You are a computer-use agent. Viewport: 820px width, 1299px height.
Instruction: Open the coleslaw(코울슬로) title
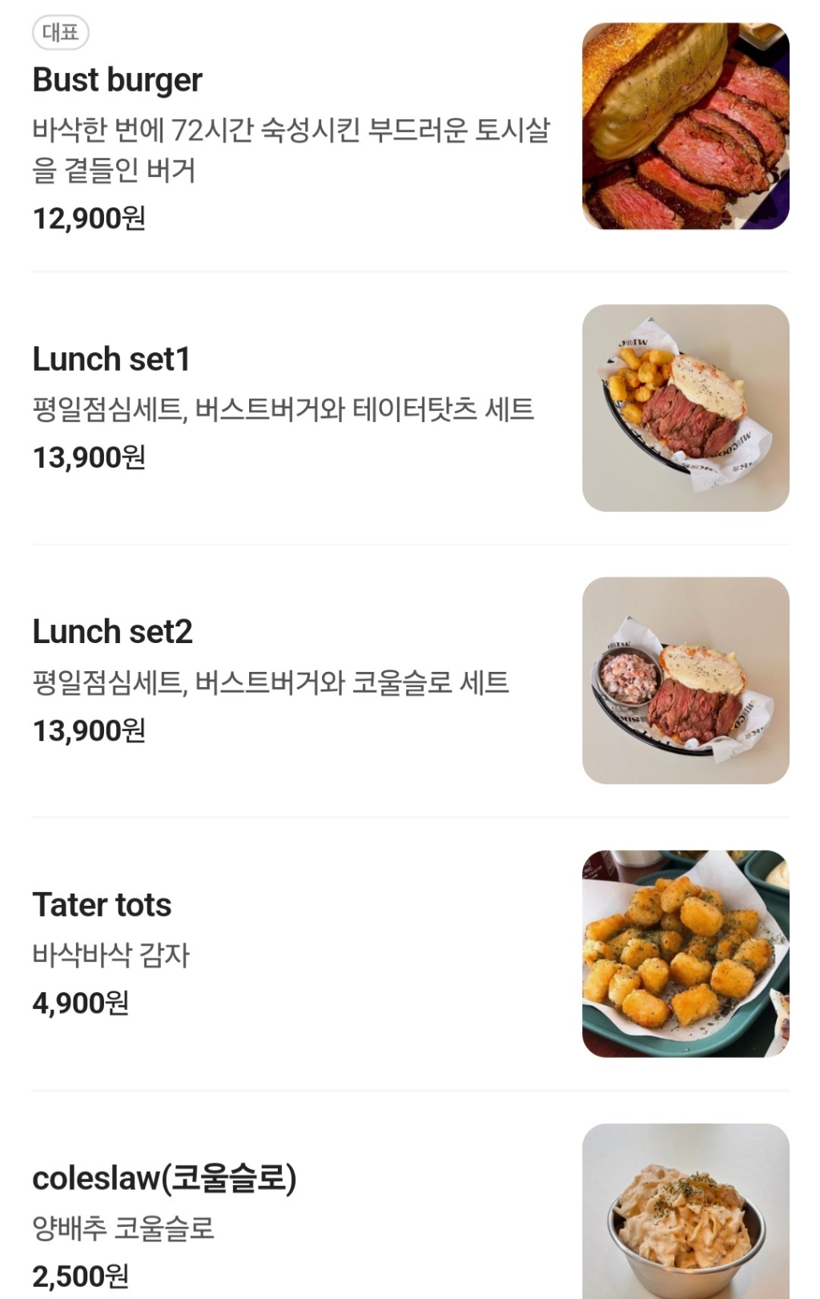(x=164, y=1178)
